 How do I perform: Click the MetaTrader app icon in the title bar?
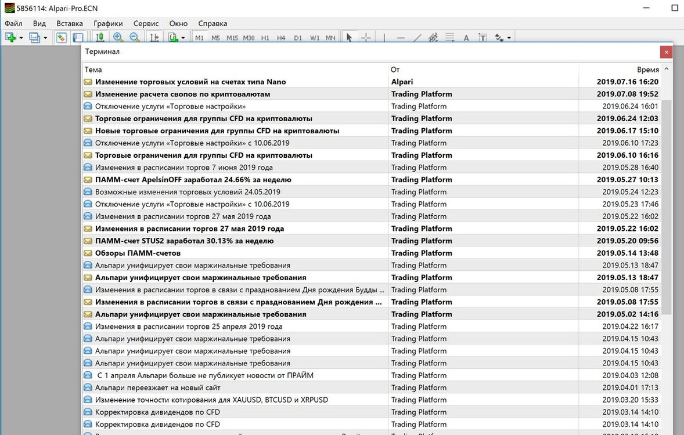tap(9, 8)
